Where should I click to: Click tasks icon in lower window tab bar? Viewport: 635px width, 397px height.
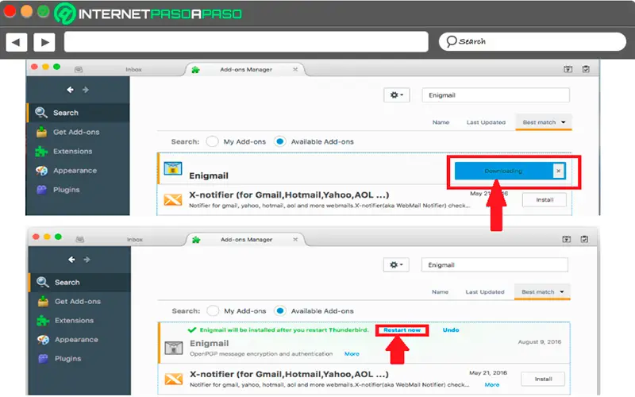[584, 240]
